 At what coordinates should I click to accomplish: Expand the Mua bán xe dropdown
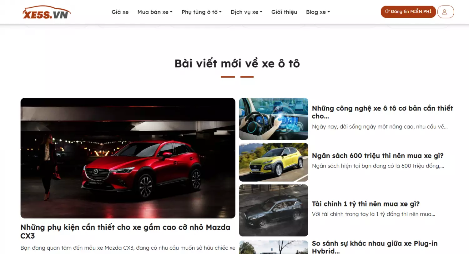(155, 12)
